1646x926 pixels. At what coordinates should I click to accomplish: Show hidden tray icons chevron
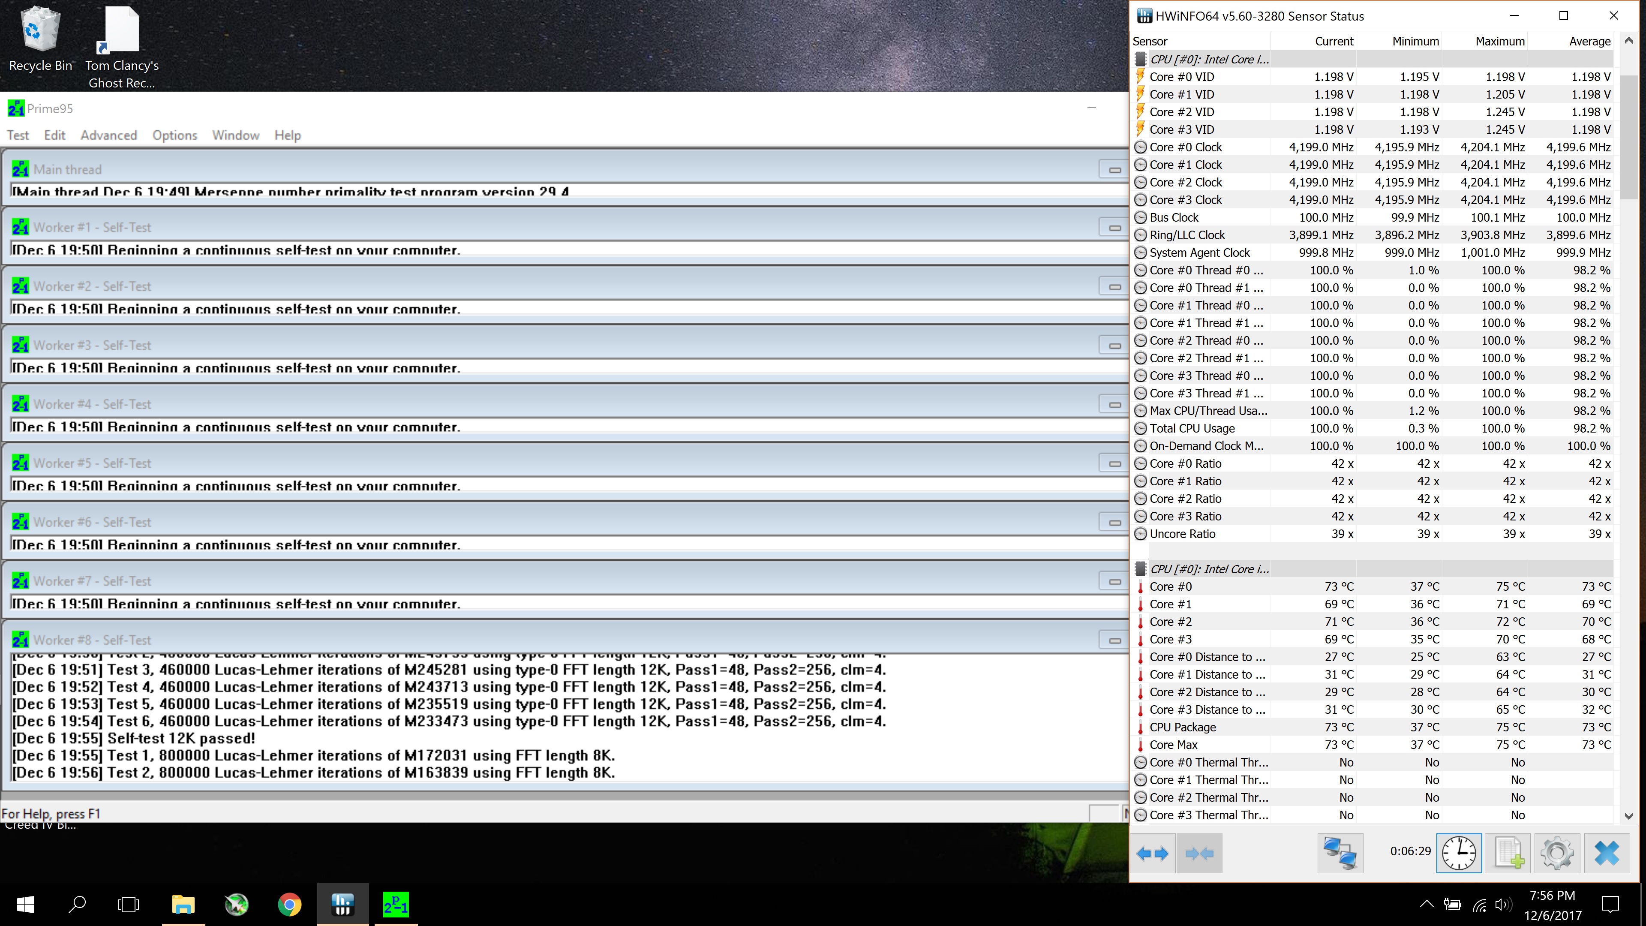click(1426, 904)
